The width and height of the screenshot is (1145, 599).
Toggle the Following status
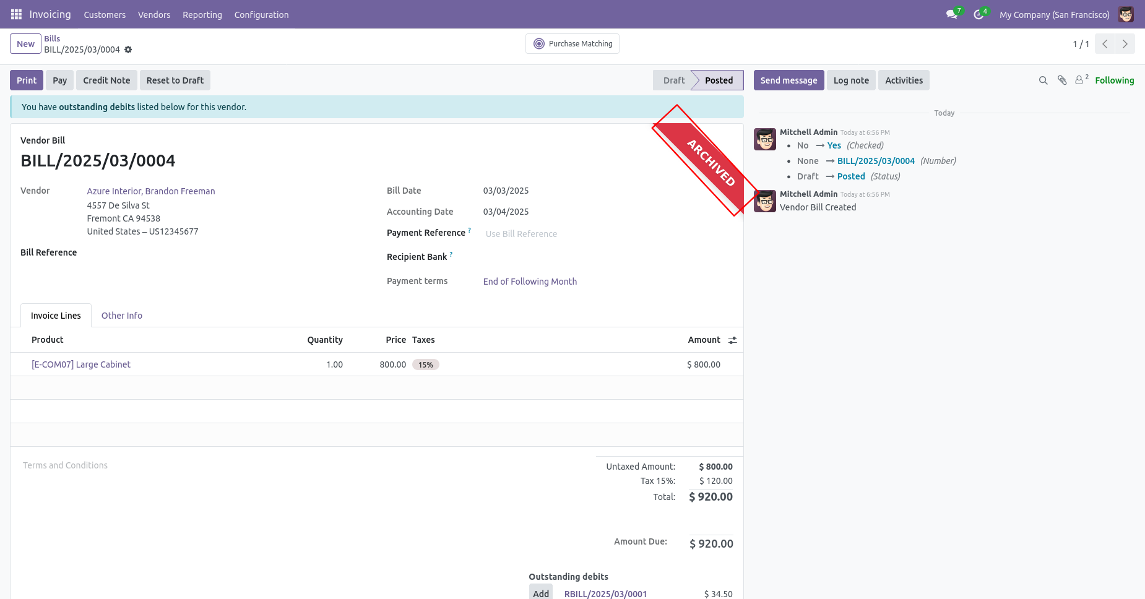point(1114,80)
